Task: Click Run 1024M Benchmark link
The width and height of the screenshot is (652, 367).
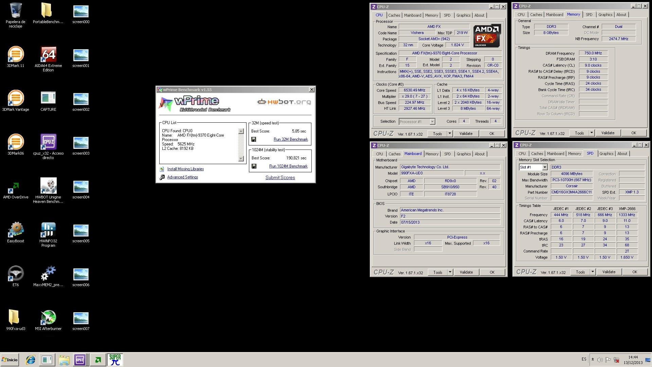Action: click(x=288, y=166)
